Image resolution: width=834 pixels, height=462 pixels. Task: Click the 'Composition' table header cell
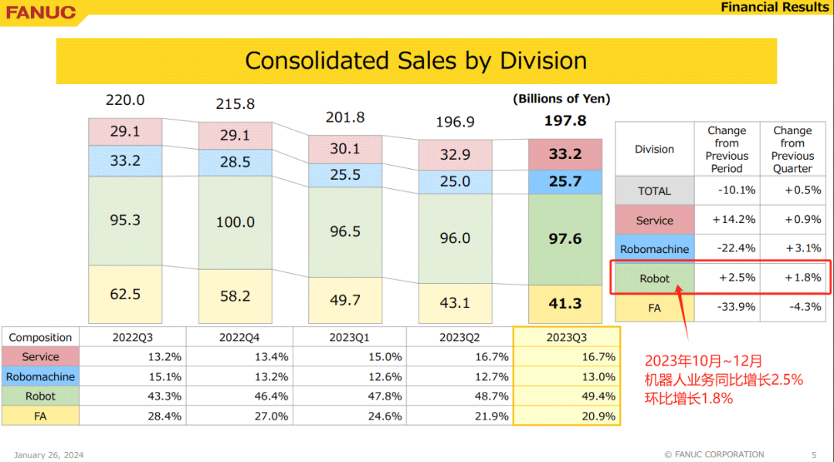[40, 337]
